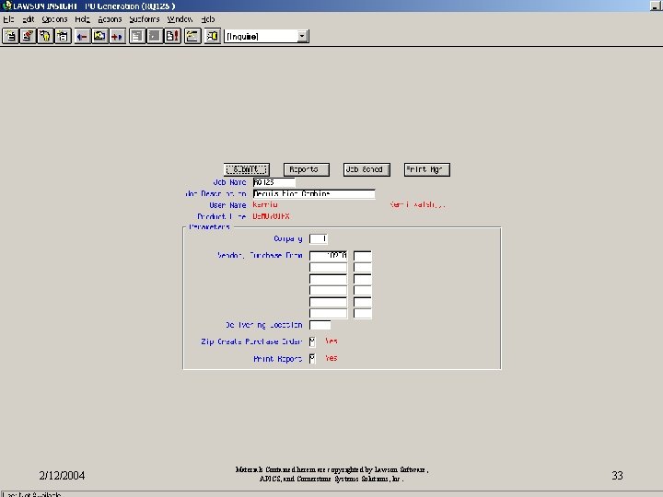Click the Previous left-arrow toolbar icon
Image resolution: width=663 pixels, height=497 pixels.
coord(82,36)
